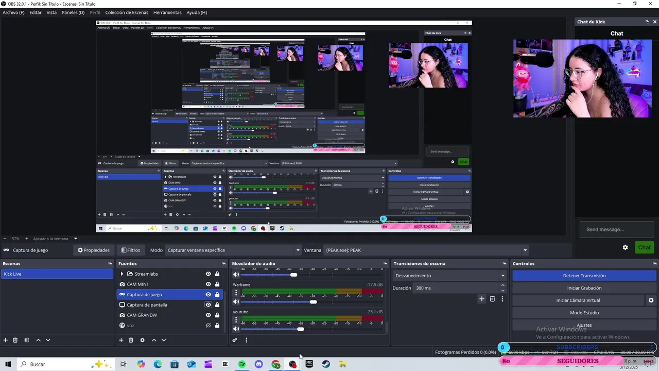Open Ajustar a la ventana dropdown
Viewport: 659px width, 371px height.
[55, 239]
